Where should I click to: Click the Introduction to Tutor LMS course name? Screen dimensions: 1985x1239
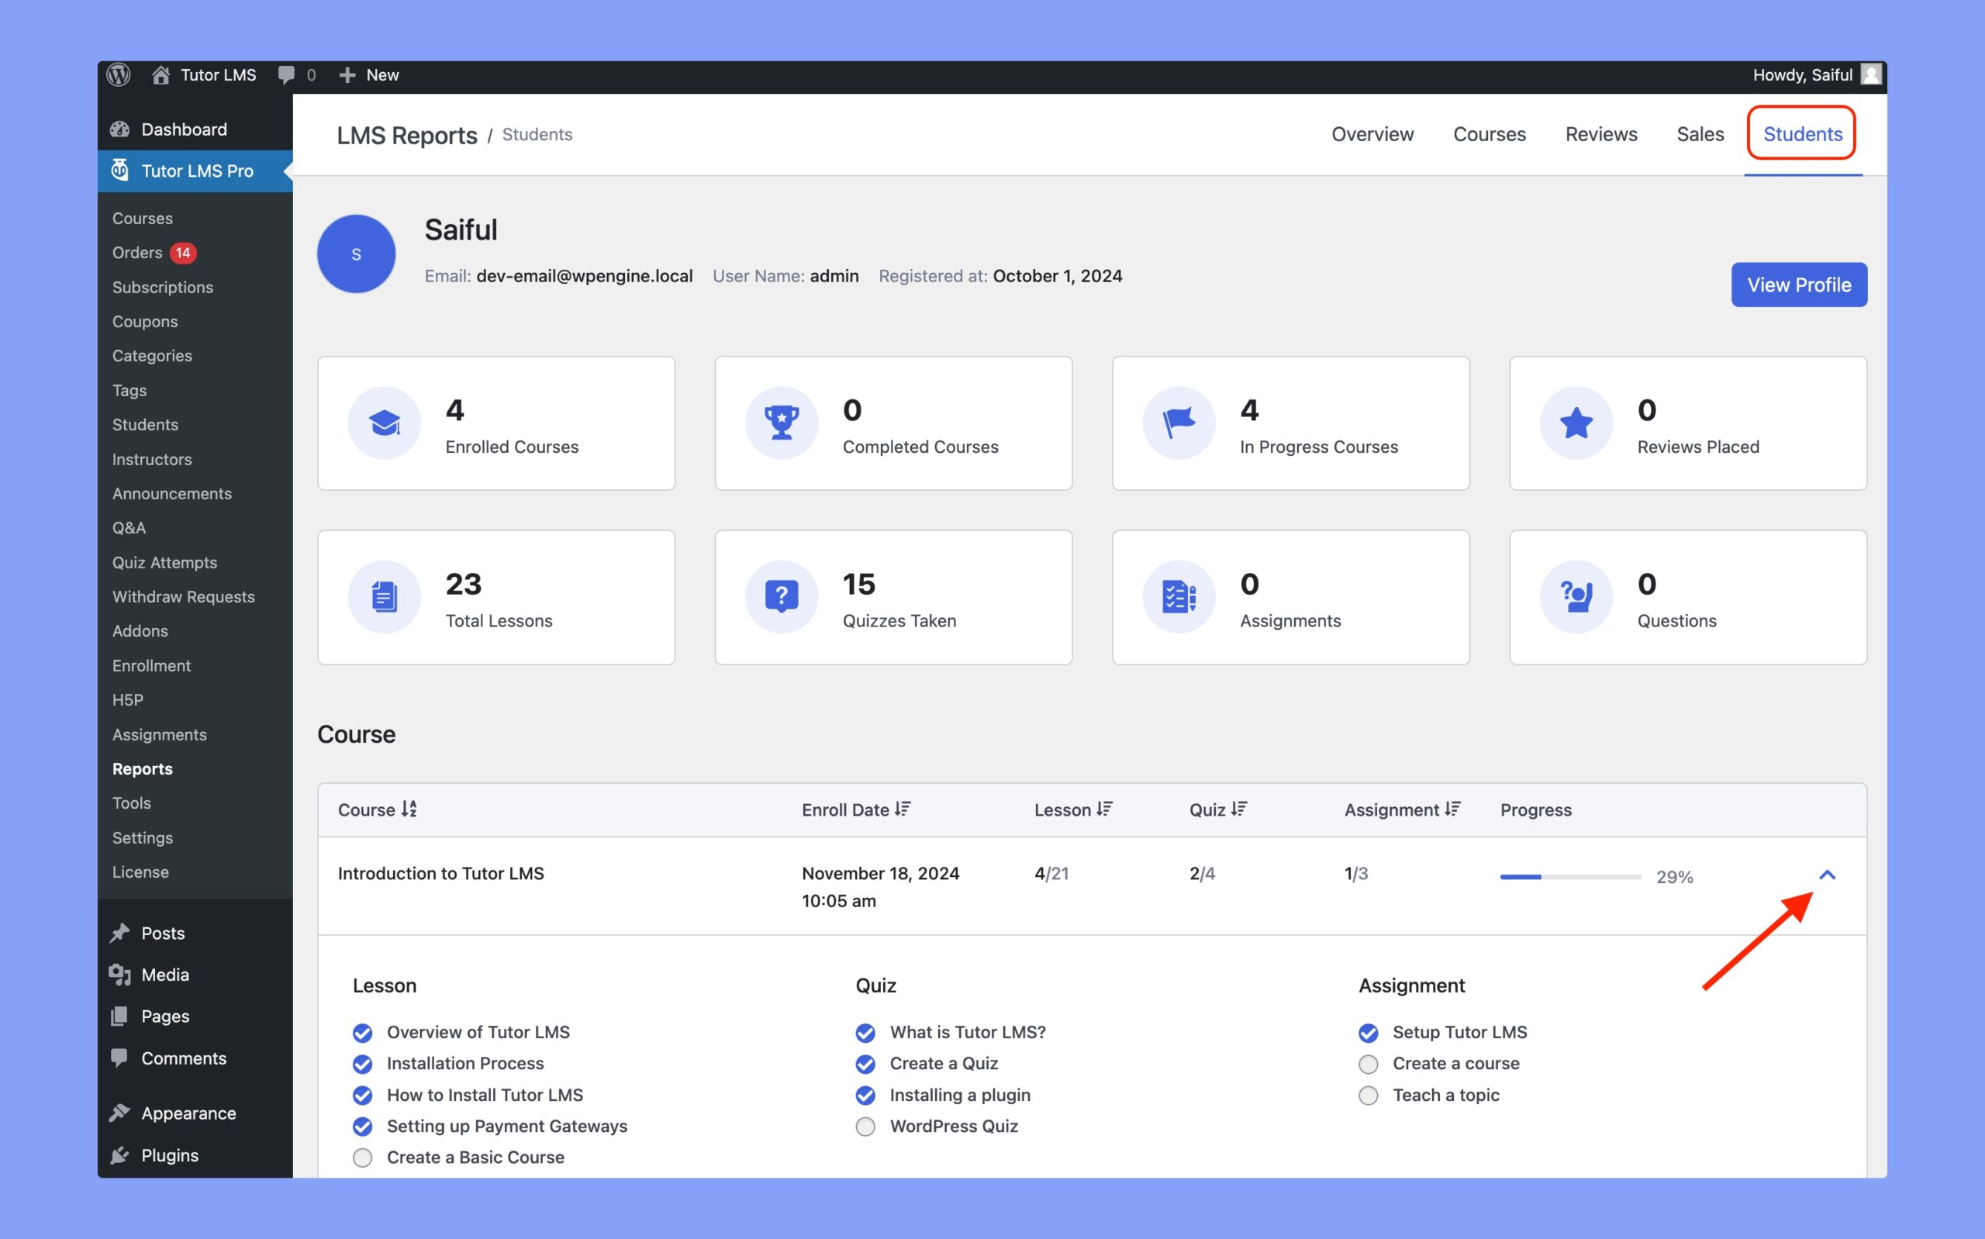click(x=440, y=874)
